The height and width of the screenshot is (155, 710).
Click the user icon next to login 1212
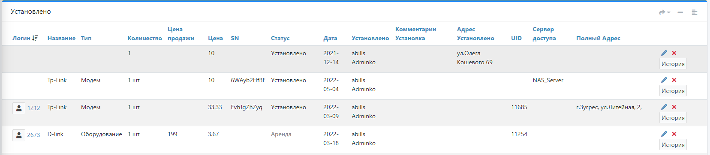(x=19, y=108)
